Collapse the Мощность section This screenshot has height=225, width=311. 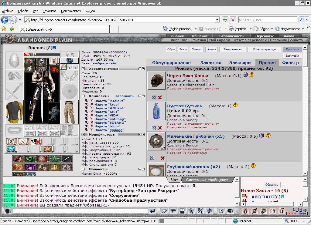tap(83, 169)
